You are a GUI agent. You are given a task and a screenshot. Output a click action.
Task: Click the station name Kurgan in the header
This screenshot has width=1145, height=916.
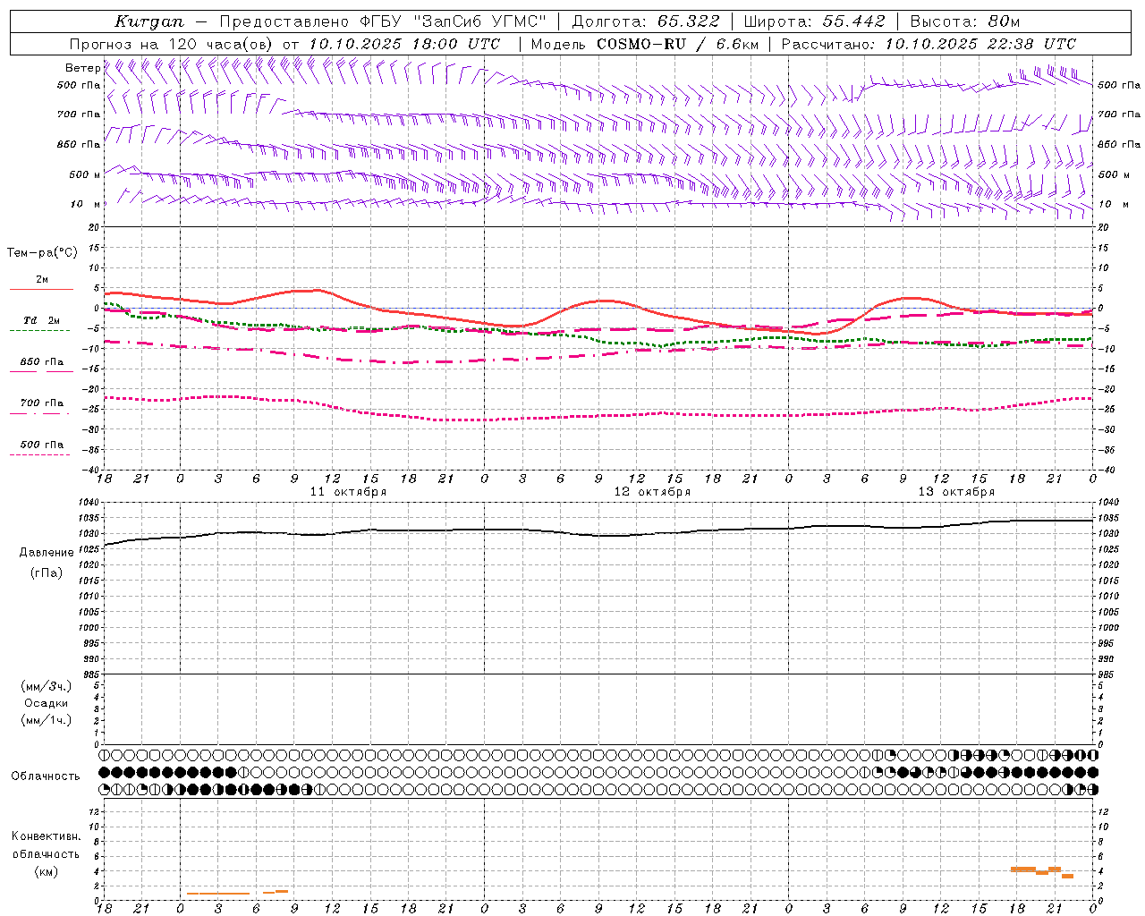(149, 21)
